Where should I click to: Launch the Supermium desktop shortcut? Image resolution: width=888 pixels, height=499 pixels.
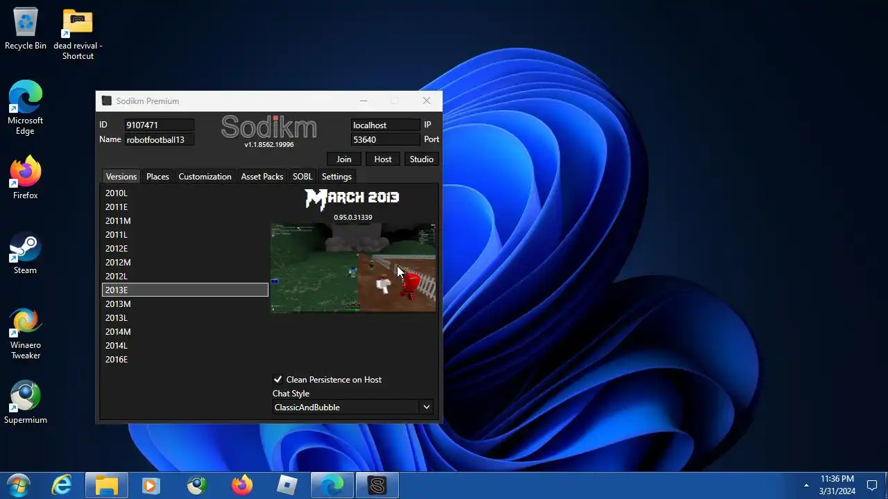coord(26,403)
